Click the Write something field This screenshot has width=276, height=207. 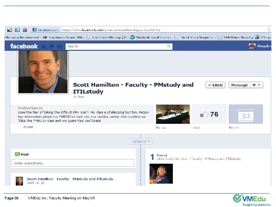pos(73,163)
